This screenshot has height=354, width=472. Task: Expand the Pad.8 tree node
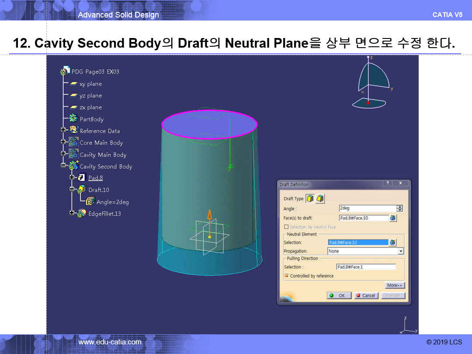click(x=72, y=177)
